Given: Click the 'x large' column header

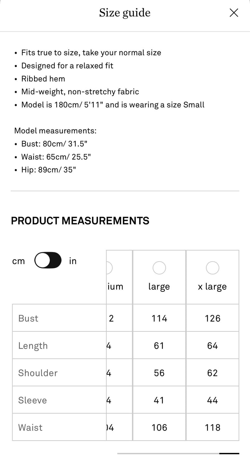Looking at the screenshot, I should tap(212, 286).
